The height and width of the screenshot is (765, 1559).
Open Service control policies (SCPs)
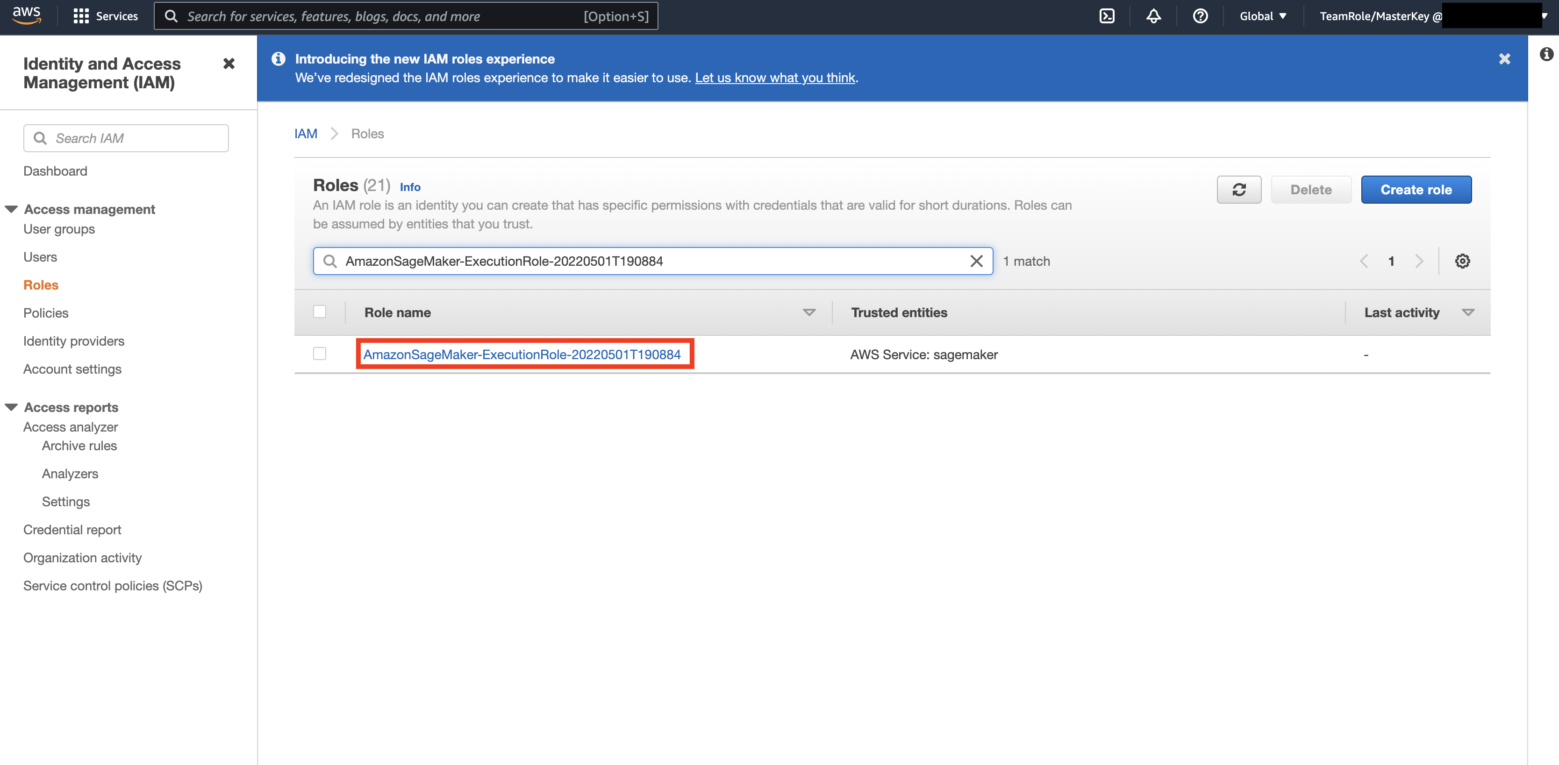pos(113,586)
